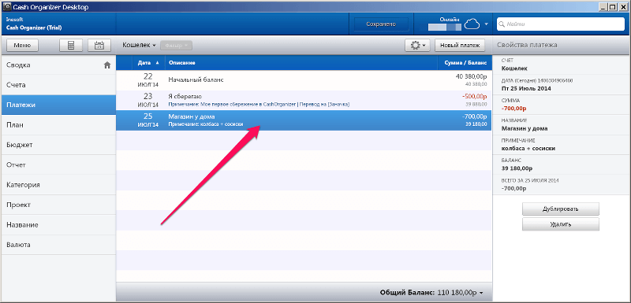The image size is (631, 303).
Task: Open the Бюджет section
Action: [x=58, y=145]
